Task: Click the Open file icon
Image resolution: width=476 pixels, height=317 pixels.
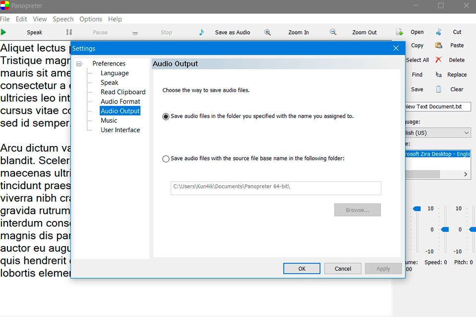Action: (x=400, y=32)
